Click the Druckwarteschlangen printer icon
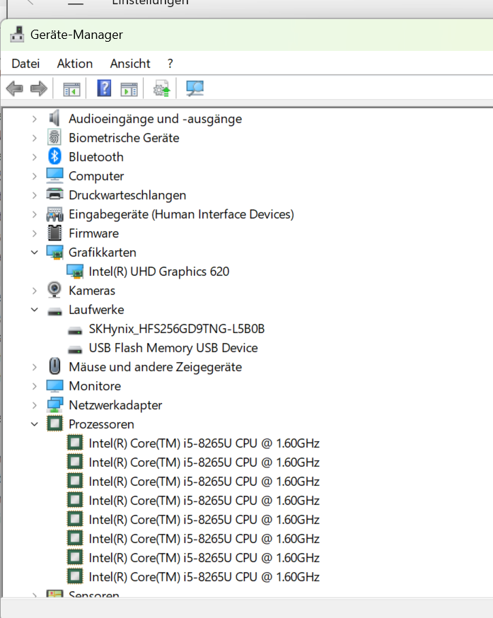 (x=54, y=194)
